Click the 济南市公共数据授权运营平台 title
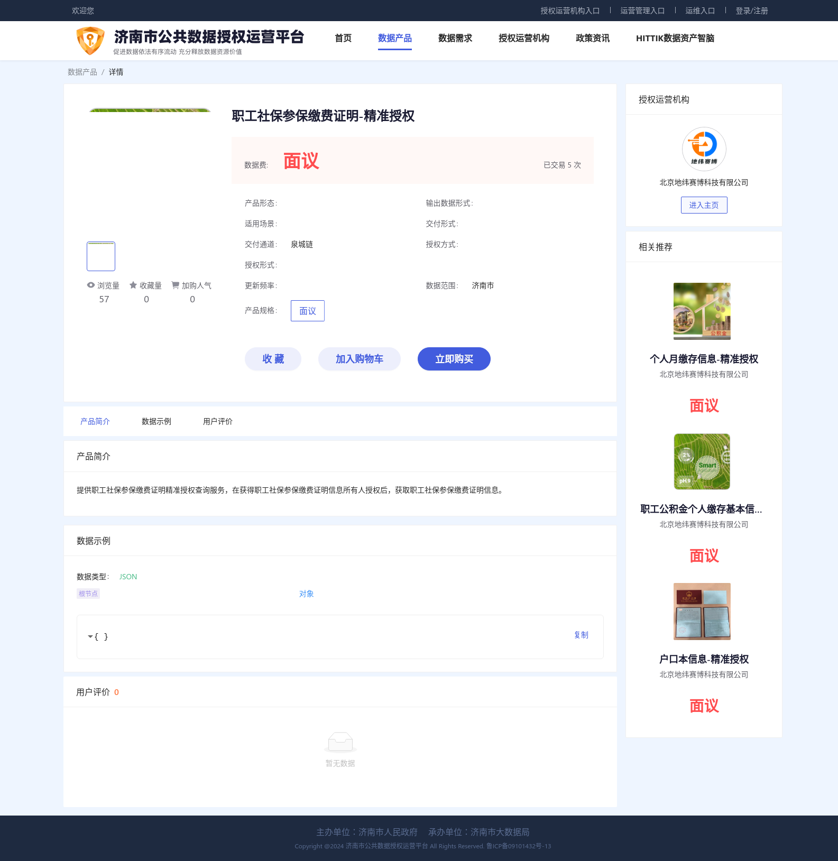 [209, 36]
